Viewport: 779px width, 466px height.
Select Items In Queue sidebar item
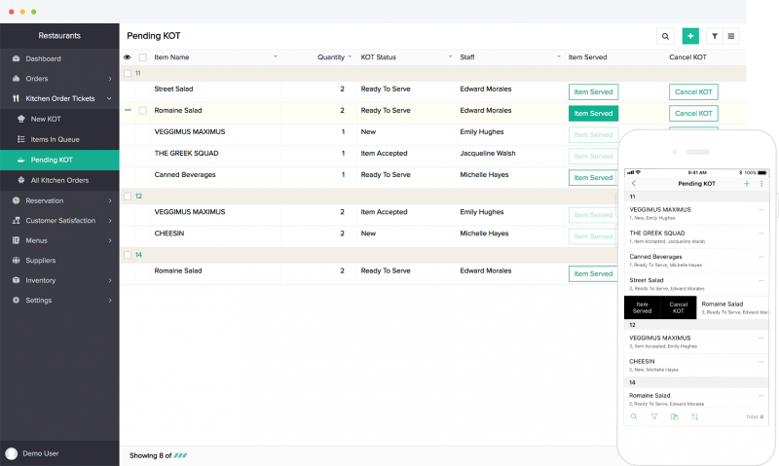click(x=55, y=139)
